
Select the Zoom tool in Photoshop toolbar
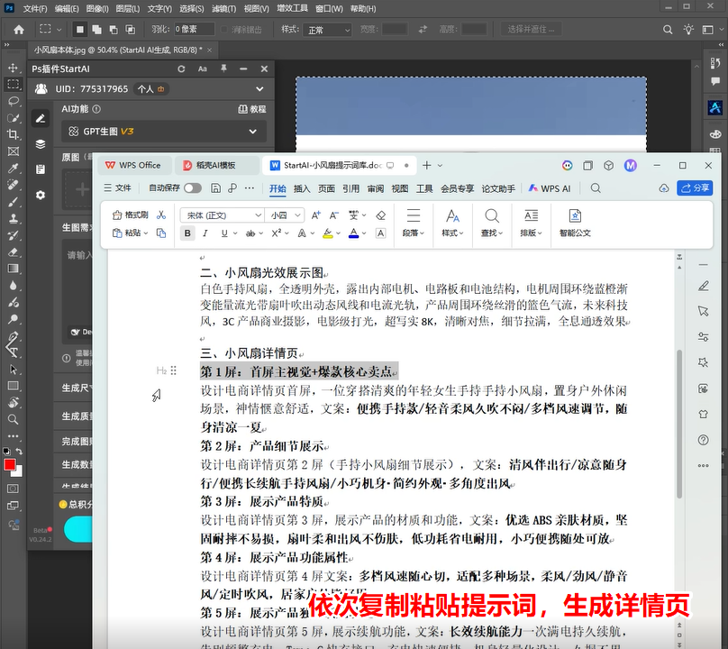(x=13, y=419)
